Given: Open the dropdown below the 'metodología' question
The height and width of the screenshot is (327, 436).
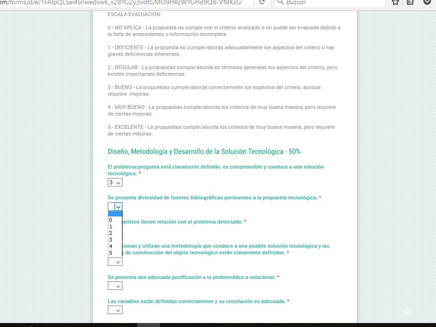Looking at the screenshot, I should 115,262.
